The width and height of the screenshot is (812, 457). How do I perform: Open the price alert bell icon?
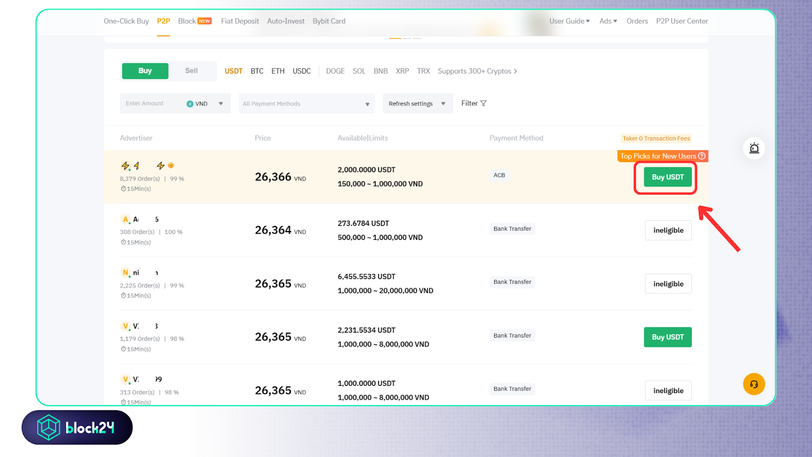754,148
